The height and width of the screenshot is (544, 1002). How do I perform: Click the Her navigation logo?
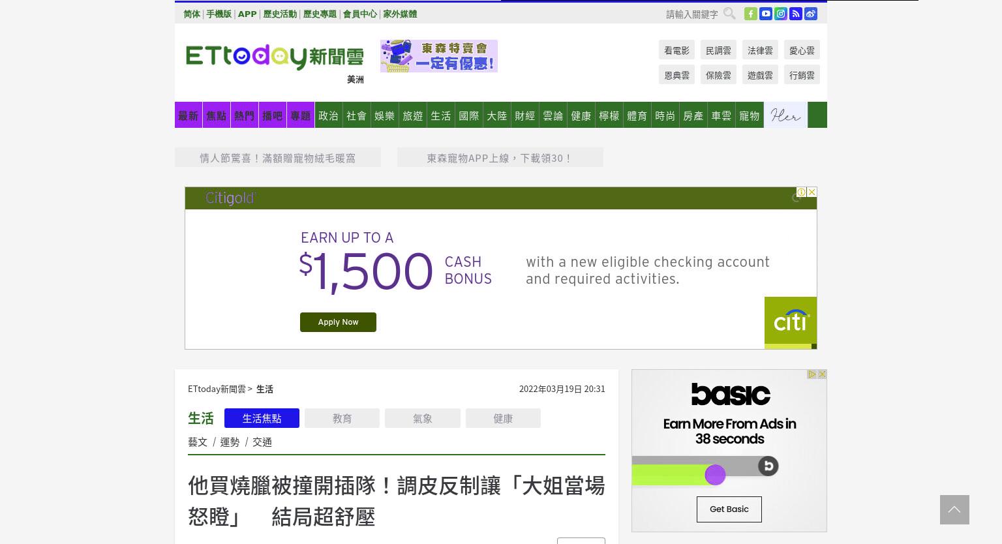coord(785,115)
